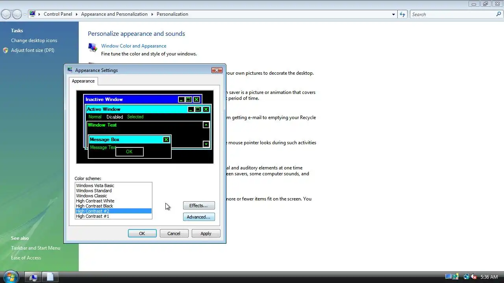
Task: Click the Inactive Window preview minimize icon
Action: pos(181,99)
